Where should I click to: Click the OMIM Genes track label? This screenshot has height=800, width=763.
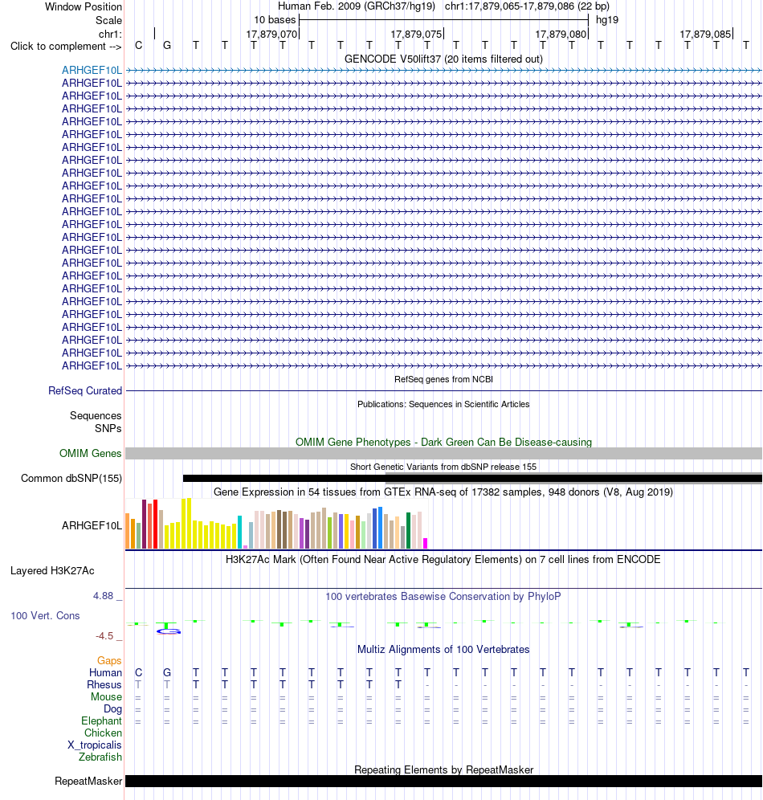[90, 454]
